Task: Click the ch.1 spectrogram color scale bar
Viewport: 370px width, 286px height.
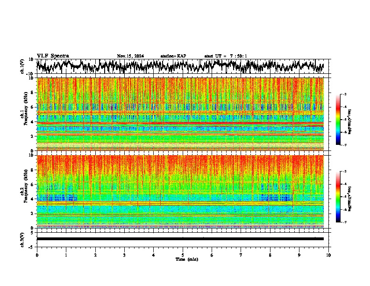Action: point(338,120)
